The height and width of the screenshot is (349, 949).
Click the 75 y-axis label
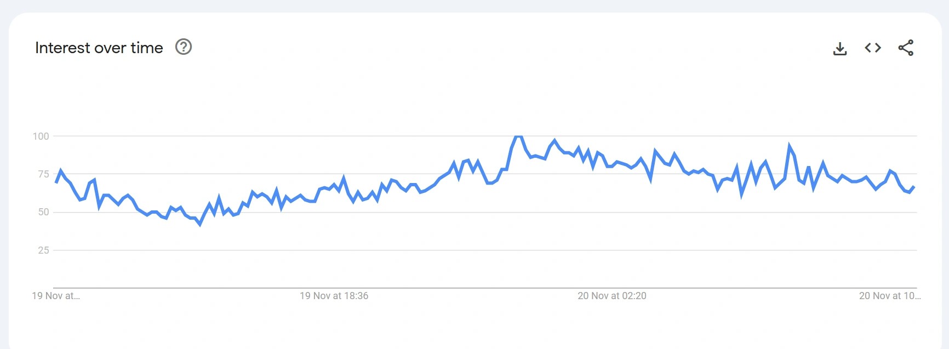[x=43, y=174]
